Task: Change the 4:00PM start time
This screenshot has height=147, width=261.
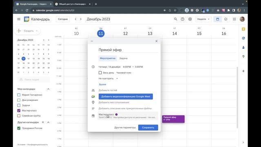Action: point(127,67)
